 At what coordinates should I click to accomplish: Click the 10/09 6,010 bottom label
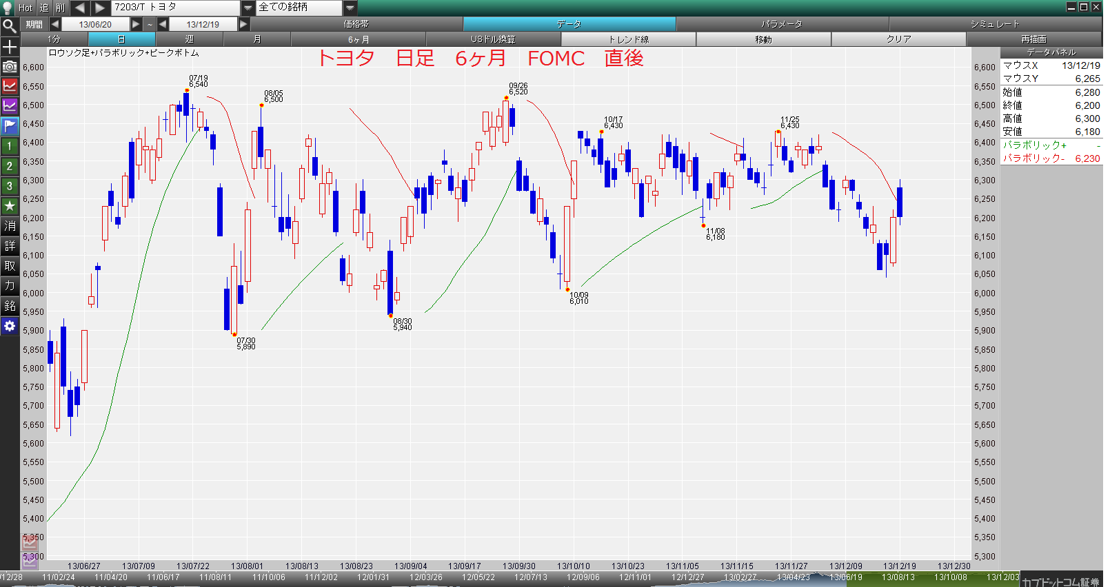coord(579,298)
